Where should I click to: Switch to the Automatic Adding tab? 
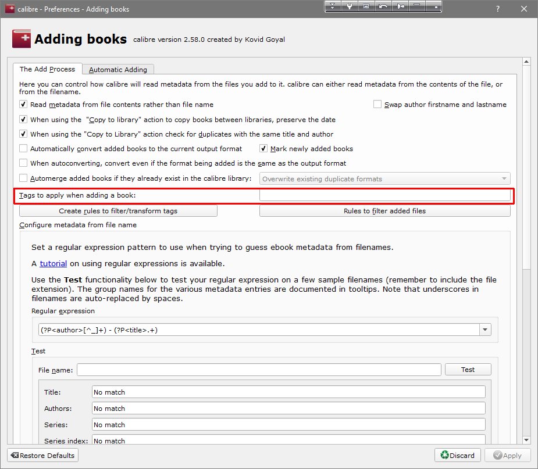pos(117,70)
